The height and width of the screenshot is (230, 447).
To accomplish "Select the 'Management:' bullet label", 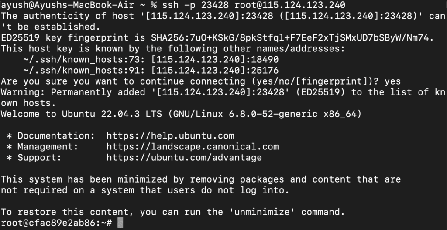I will coord(48,147).
